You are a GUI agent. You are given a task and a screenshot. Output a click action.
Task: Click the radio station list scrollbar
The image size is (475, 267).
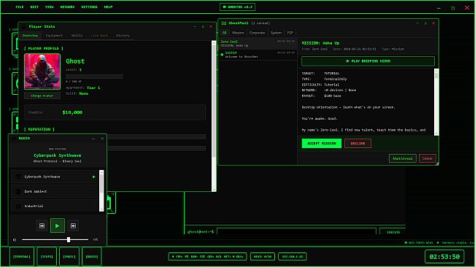(x=101, y=190)
